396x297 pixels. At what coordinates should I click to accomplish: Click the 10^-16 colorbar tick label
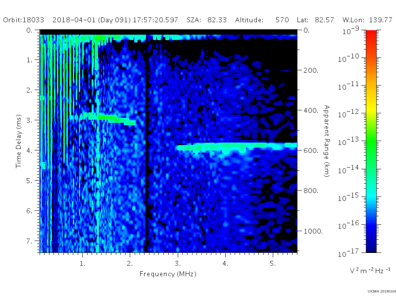348,225
